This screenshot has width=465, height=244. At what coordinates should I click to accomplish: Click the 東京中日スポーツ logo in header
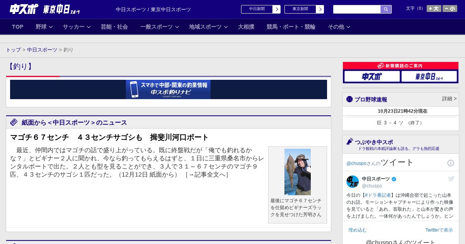pyautogui.click(x=62, y=9)
